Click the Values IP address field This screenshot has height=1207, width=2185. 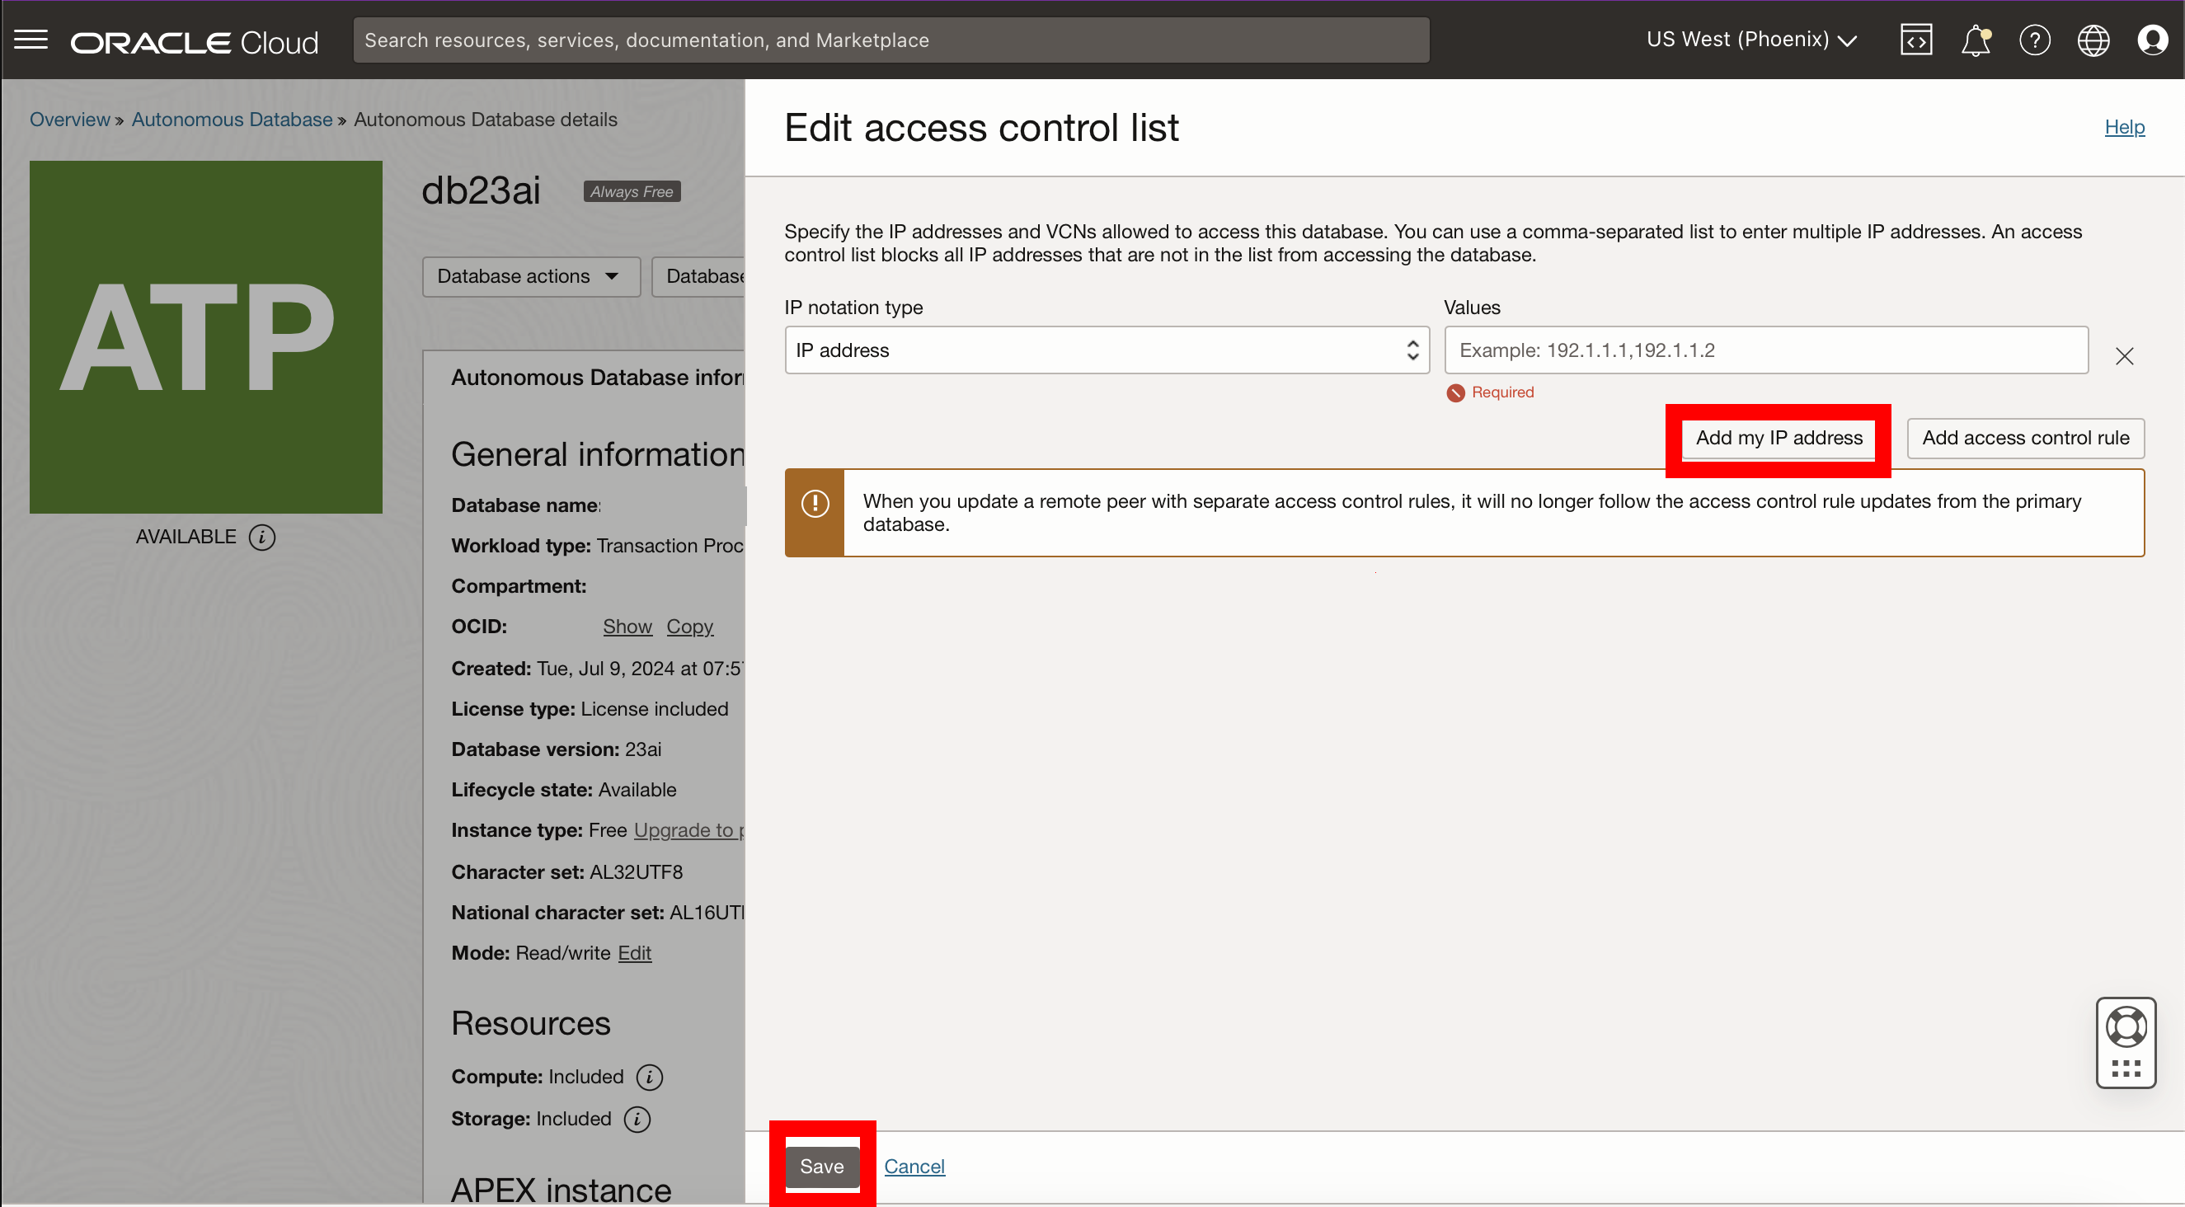pos(1766,350)
